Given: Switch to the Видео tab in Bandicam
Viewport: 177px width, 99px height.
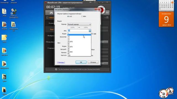Looking at the screenshot, I should [52, 29].
